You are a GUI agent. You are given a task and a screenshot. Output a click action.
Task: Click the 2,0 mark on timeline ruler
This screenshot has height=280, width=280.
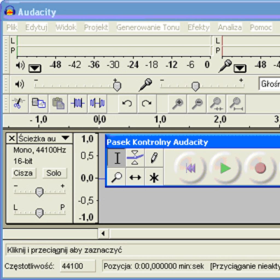[220, 119]
